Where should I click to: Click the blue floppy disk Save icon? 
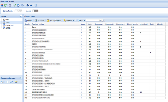click(x=2, y=5)
